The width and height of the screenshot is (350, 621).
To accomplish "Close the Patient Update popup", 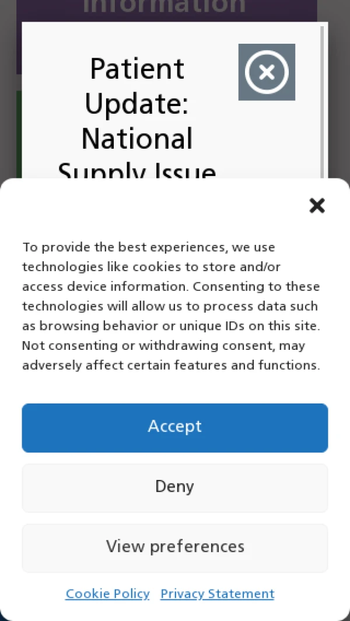I will [267, 72].
